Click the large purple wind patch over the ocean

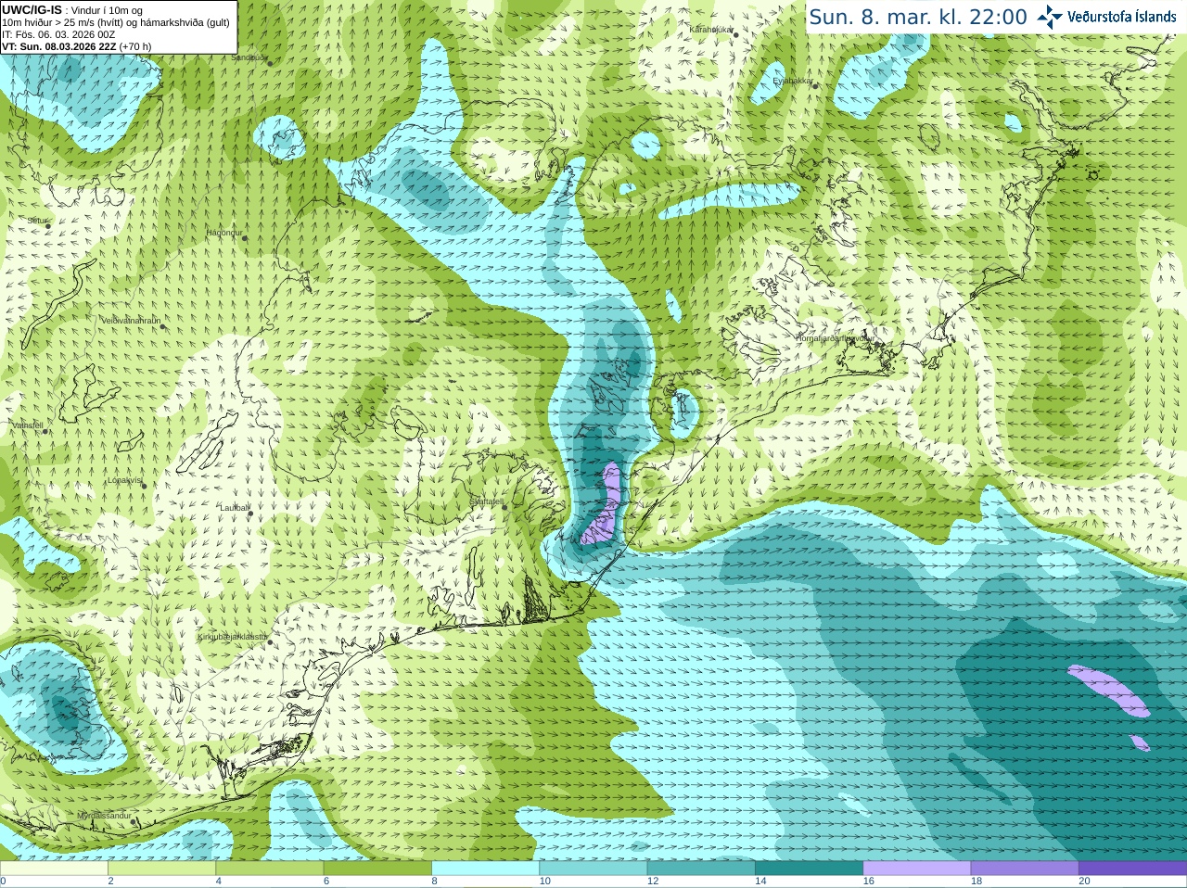tap(1109, 690)
